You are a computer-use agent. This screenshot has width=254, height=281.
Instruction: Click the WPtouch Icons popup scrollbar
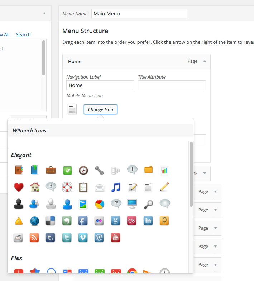(x=191, y=174)
